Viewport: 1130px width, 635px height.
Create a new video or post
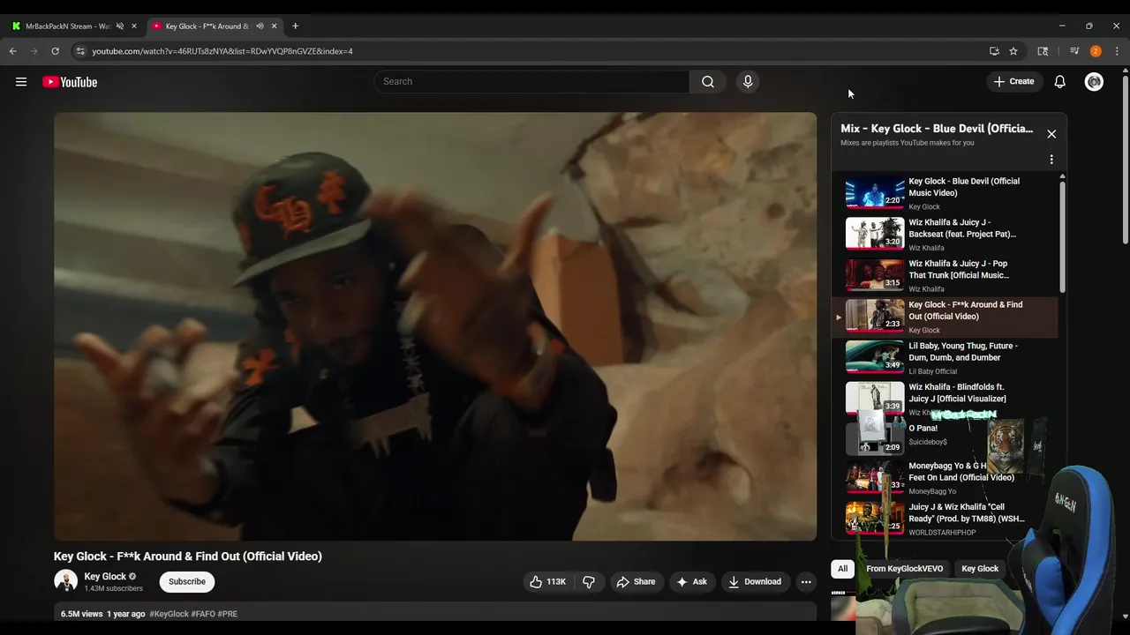click(x=1013, y=82)
